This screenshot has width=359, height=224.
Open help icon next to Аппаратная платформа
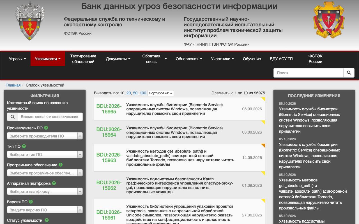tap(54, 183)
